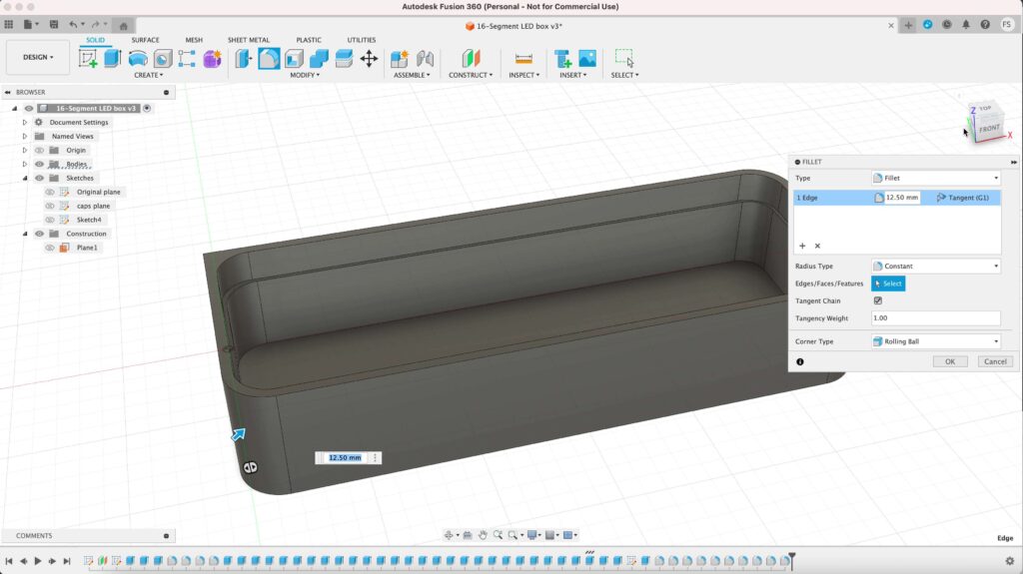
Task: Open the Corner Type Rolling Ball dropdown
Action: (935, 341)
